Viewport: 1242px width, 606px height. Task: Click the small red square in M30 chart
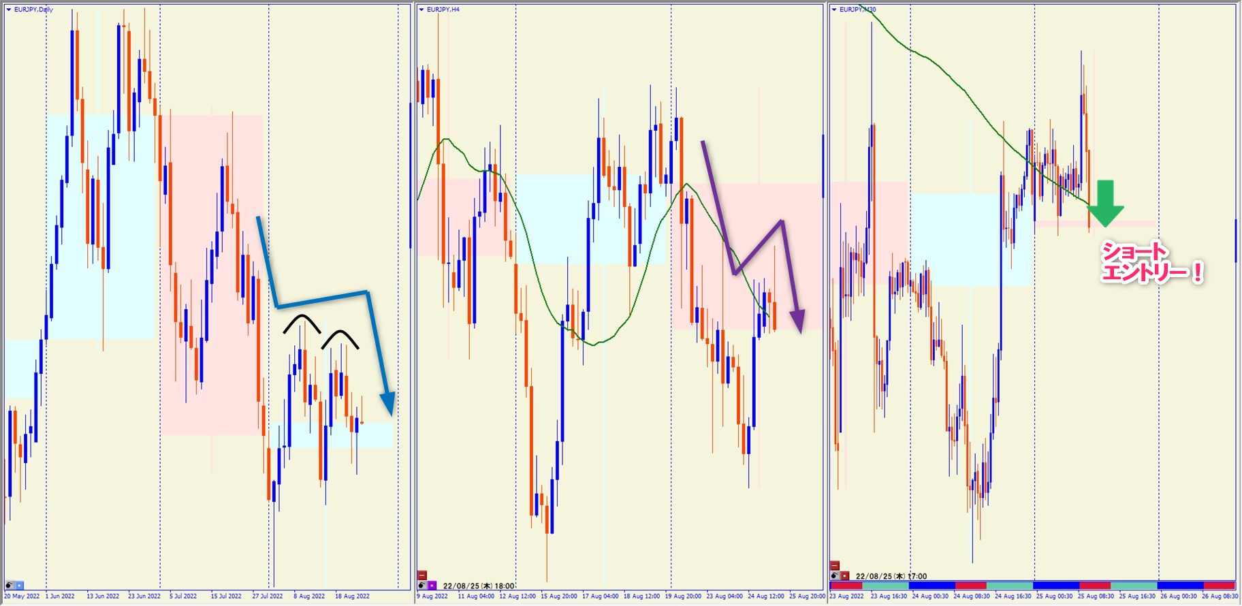(845, 575)
